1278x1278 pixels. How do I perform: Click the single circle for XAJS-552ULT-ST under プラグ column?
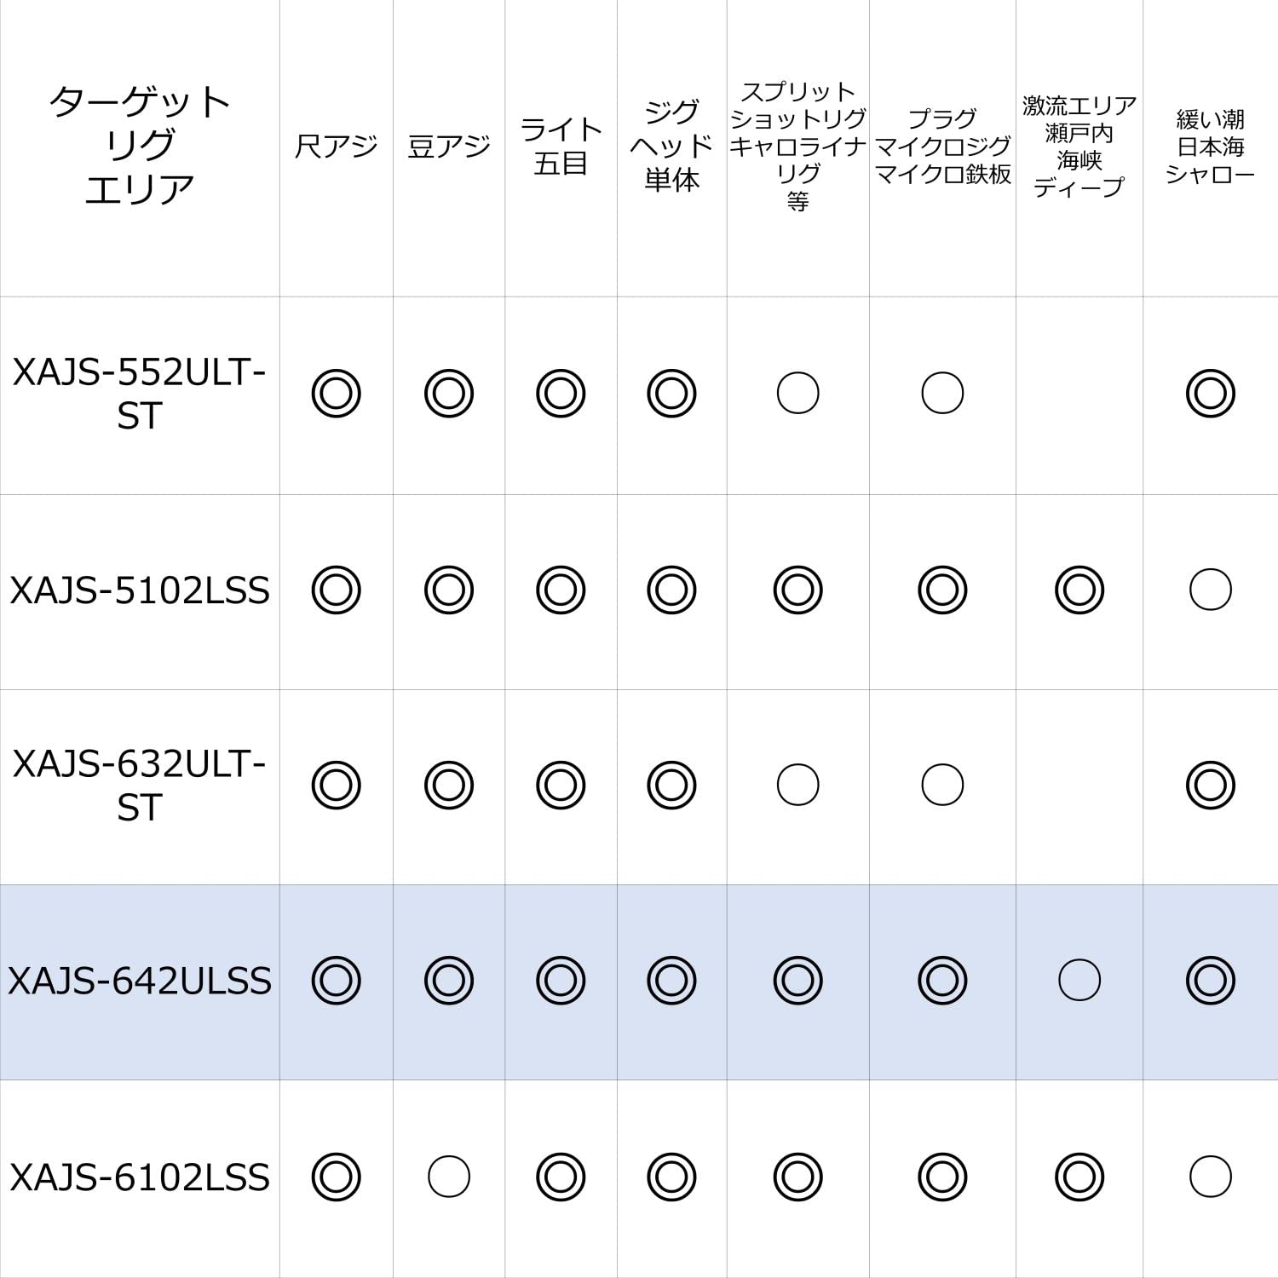click(942, 394)
